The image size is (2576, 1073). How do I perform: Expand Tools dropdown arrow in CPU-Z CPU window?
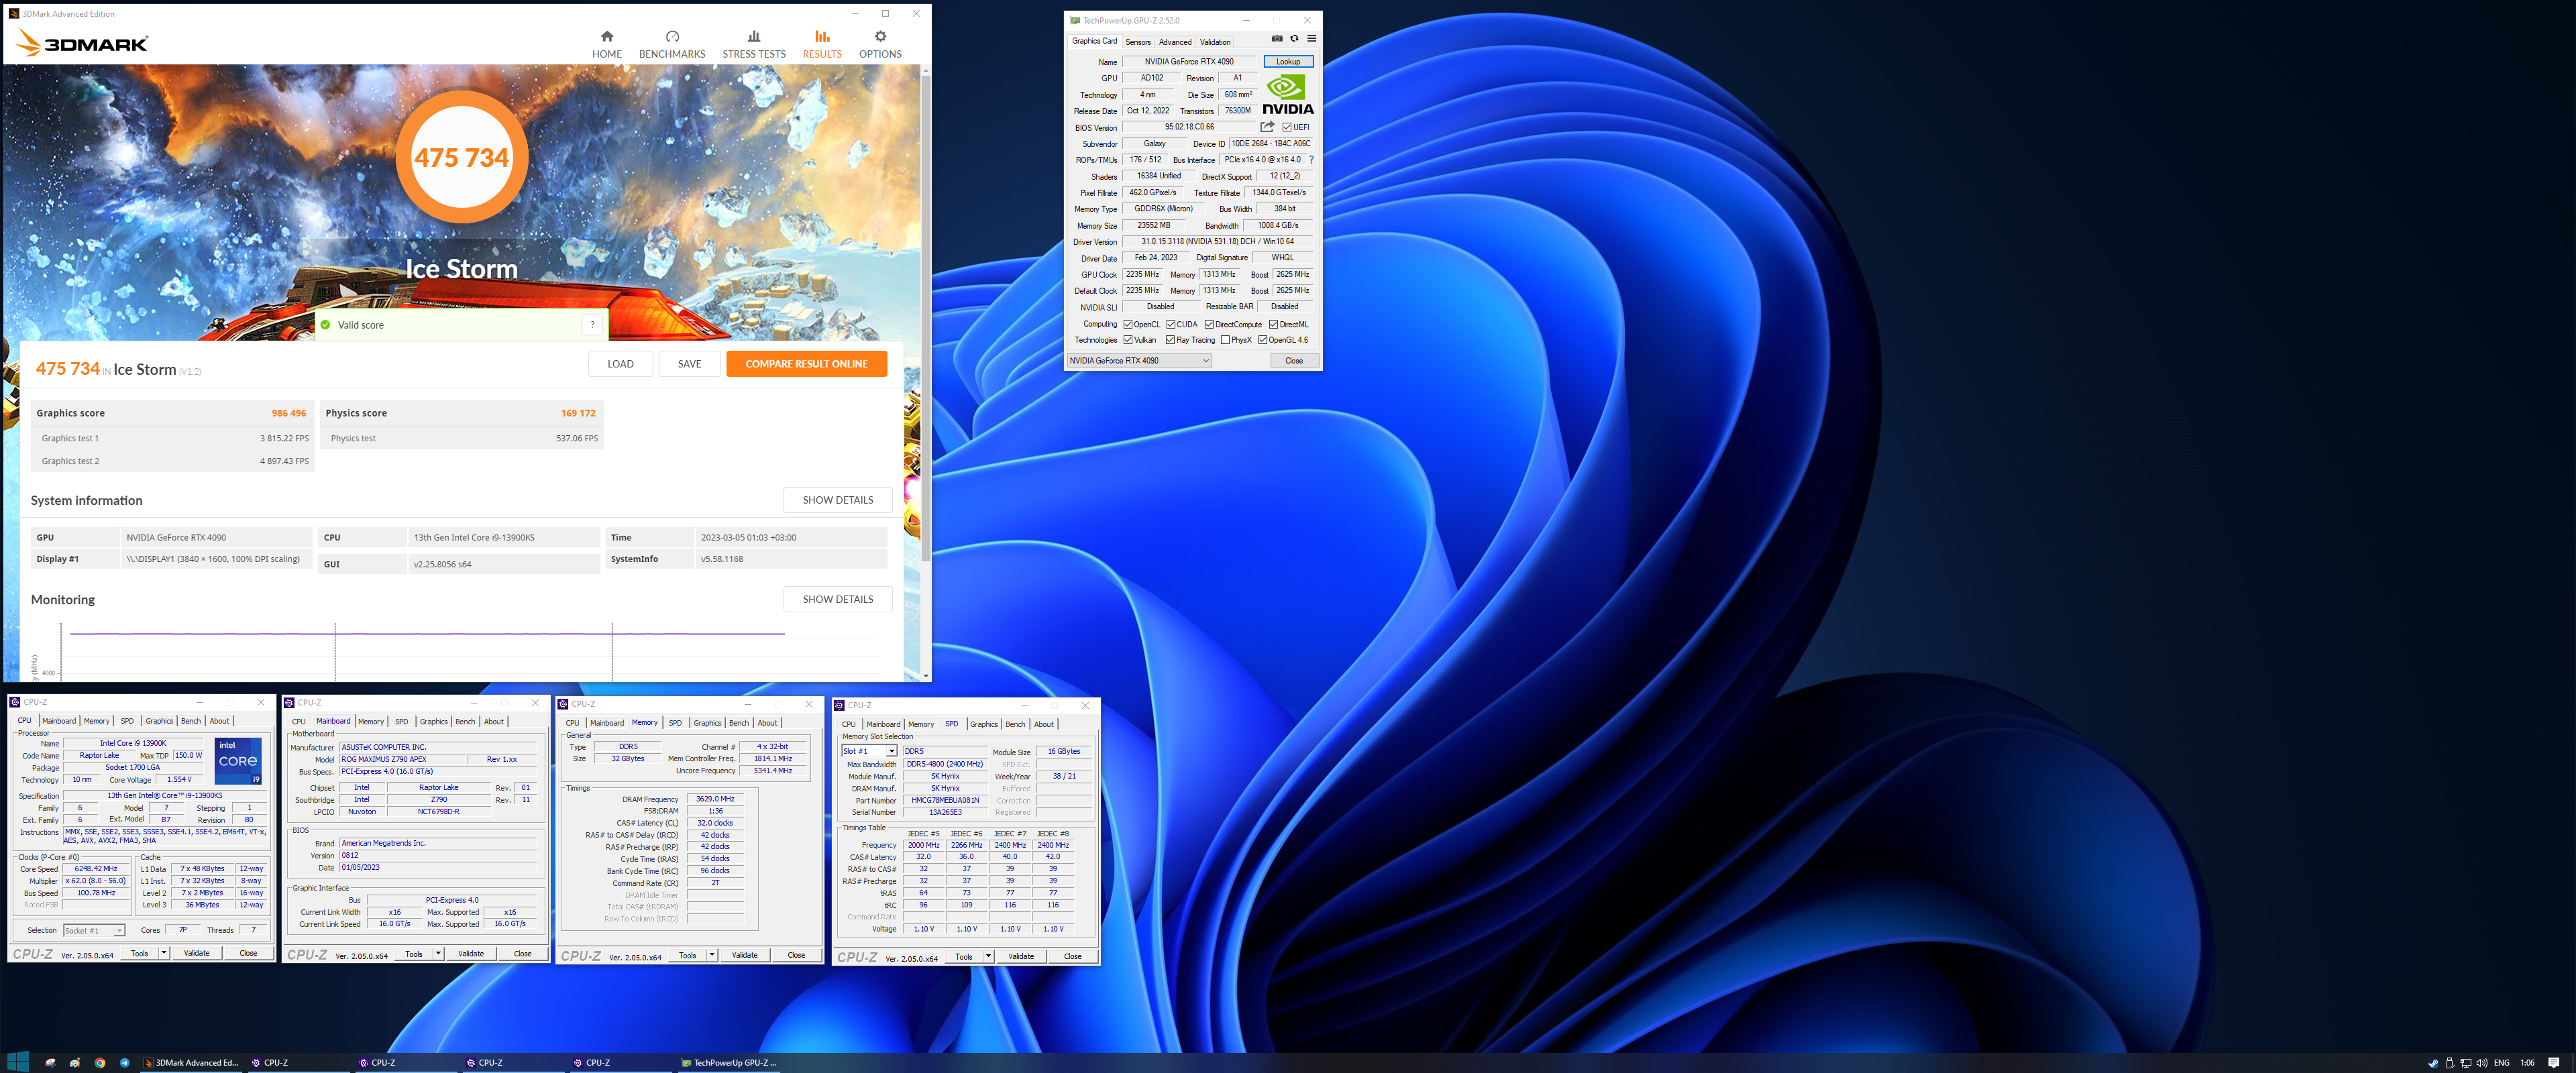164,953
